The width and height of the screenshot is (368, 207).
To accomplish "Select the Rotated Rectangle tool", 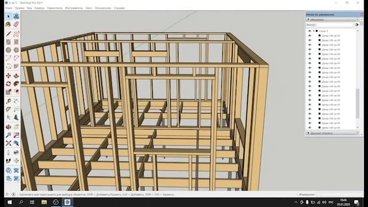I will coord(16,42).
